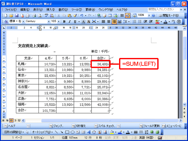Viewport: 188px width, 141px height.
Task: Click F7 スペル チェック button
Action: point(105,126)
